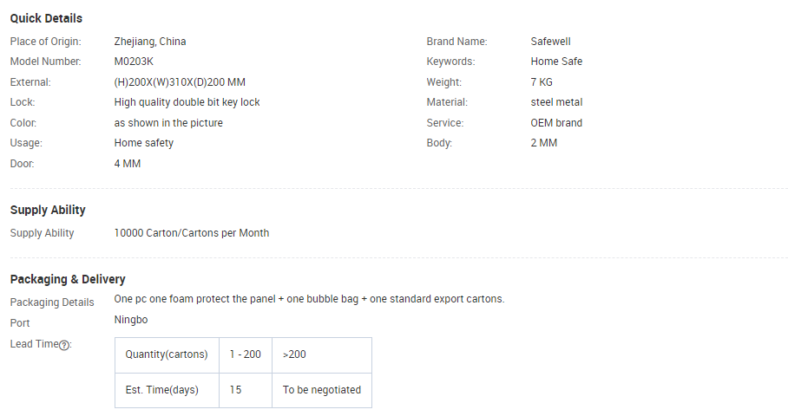Click the OEM brand service value
The height and width of the screenshot is (416, 788).
pos(556,123)
